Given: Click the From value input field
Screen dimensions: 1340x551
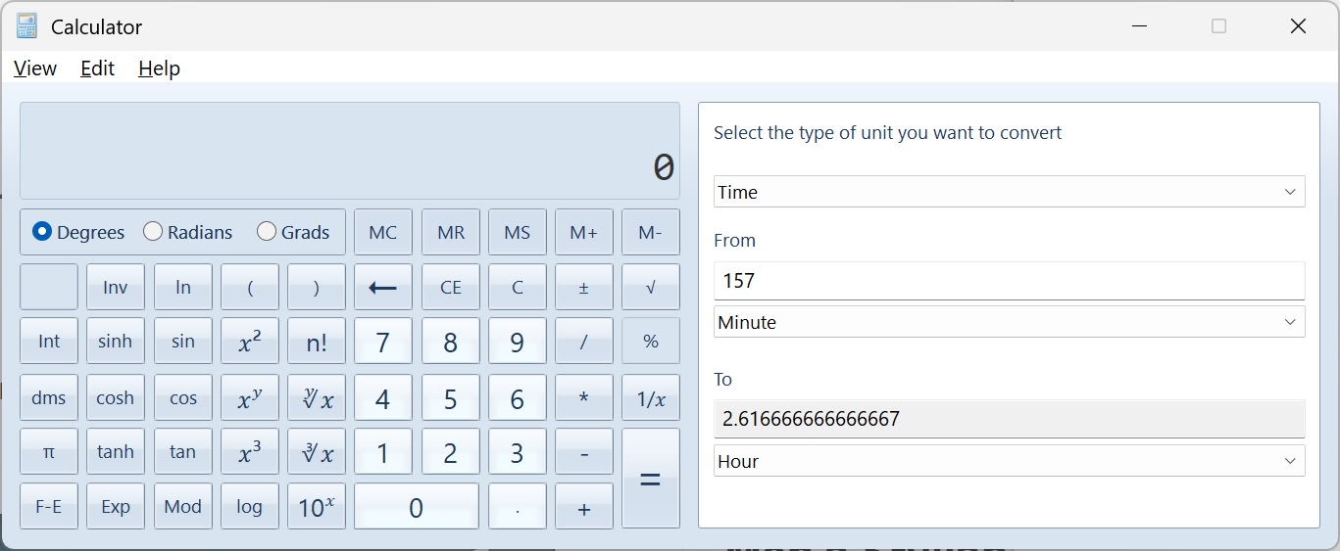Looking at the screenshot, I should pyautogui.click(x=1009, y=281).
